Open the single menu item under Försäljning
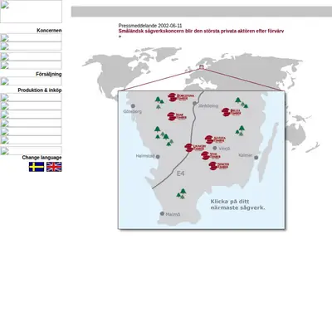The image size is (332, 332). (31, 81)
